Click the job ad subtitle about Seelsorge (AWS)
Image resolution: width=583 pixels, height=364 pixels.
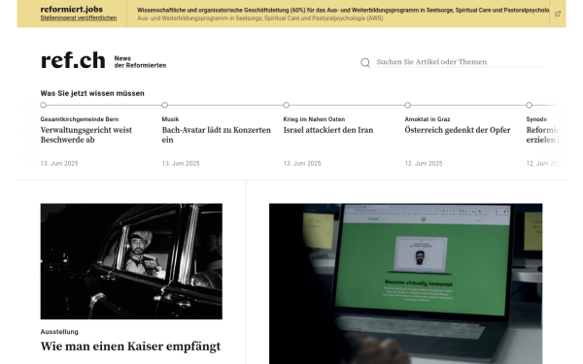point(259,18)
